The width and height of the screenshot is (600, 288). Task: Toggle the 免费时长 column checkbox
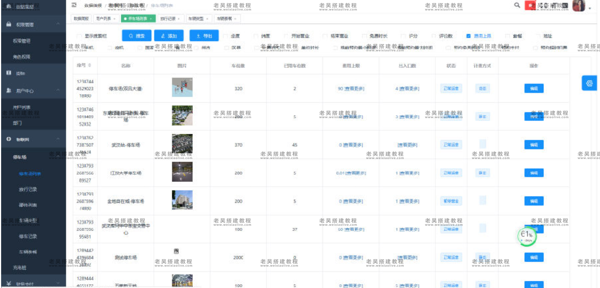tap(364, 36)
